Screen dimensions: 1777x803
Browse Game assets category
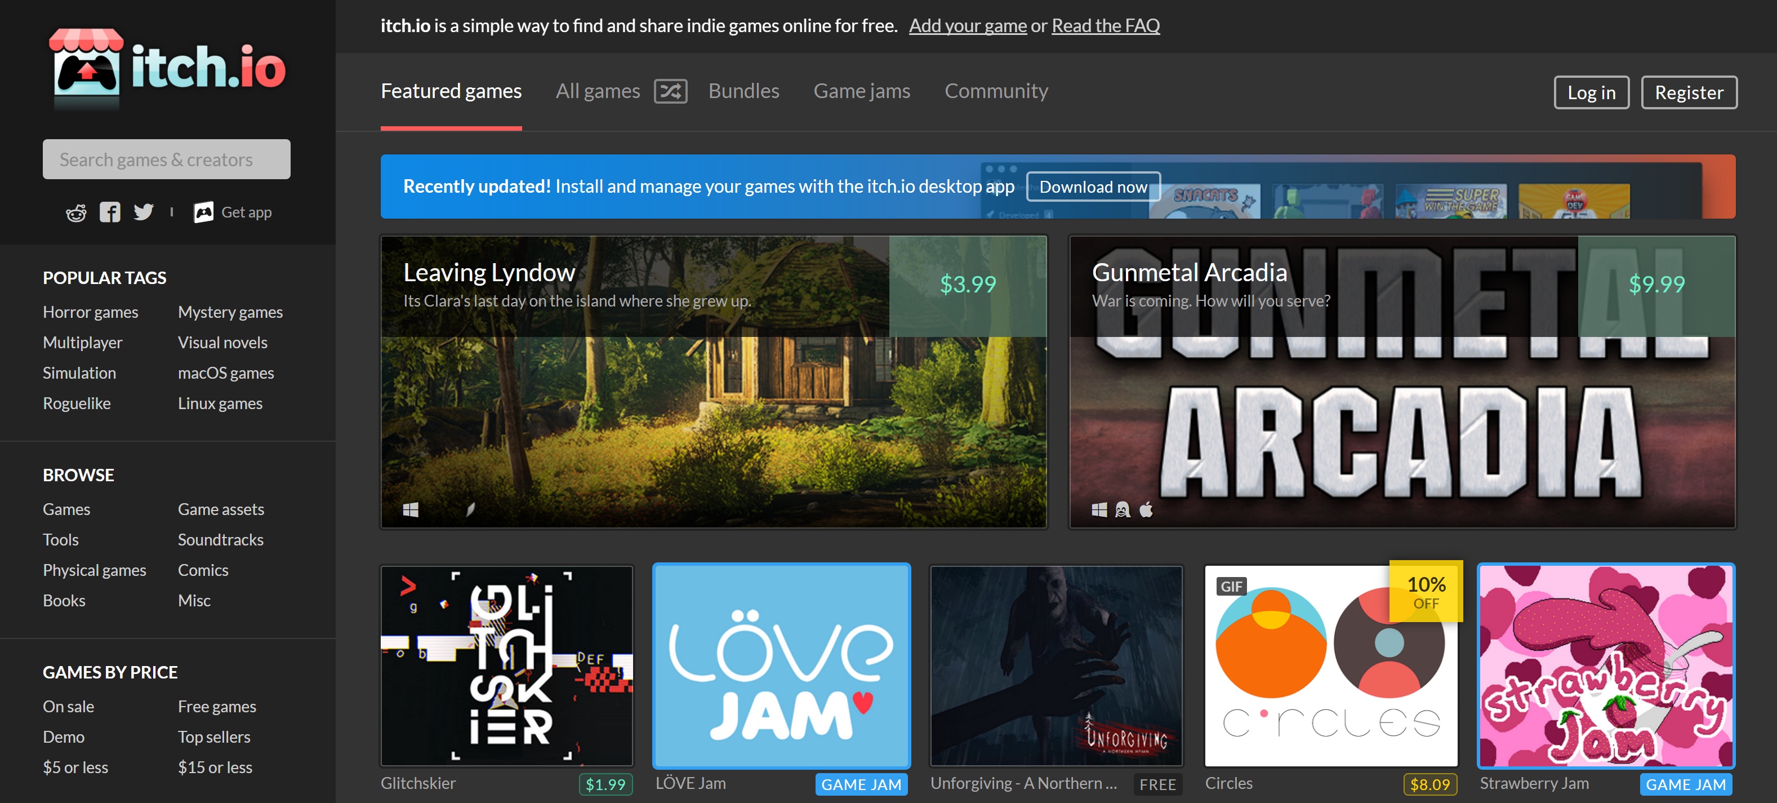click(x=221, y=509)
